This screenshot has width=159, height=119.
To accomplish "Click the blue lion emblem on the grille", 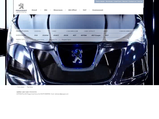I will [x=77, y=56].
